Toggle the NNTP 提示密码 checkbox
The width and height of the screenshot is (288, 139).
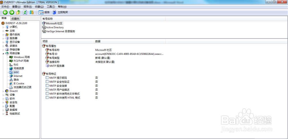pos(47,78)
